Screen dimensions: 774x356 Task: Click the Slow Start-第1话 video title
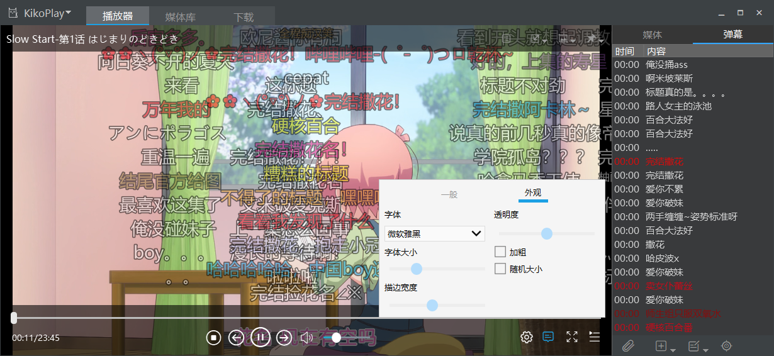click(93, 39)
